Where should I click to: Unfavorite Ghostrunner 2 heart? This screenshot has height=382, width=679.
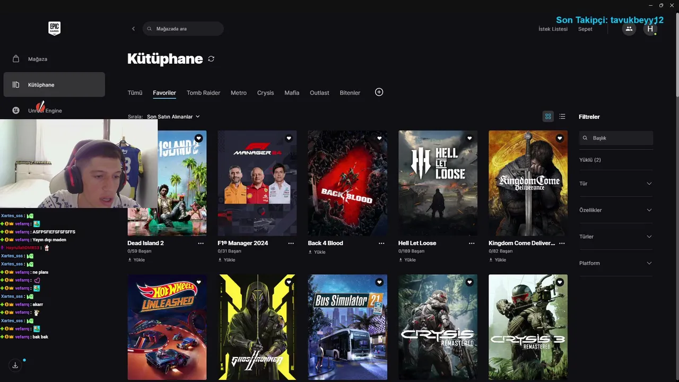pos(289,282)
